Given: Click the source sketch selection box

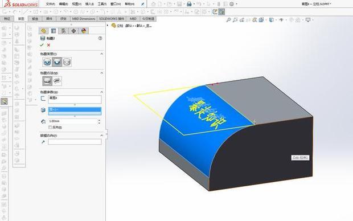Looking at the screenshot, I should pos(75,99).
